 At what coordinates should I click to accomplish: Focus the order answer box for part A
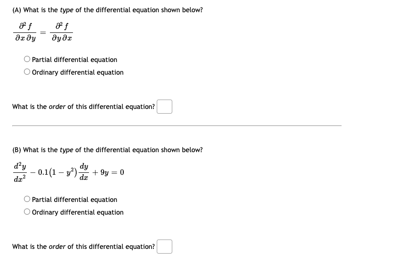pos(164,107)
